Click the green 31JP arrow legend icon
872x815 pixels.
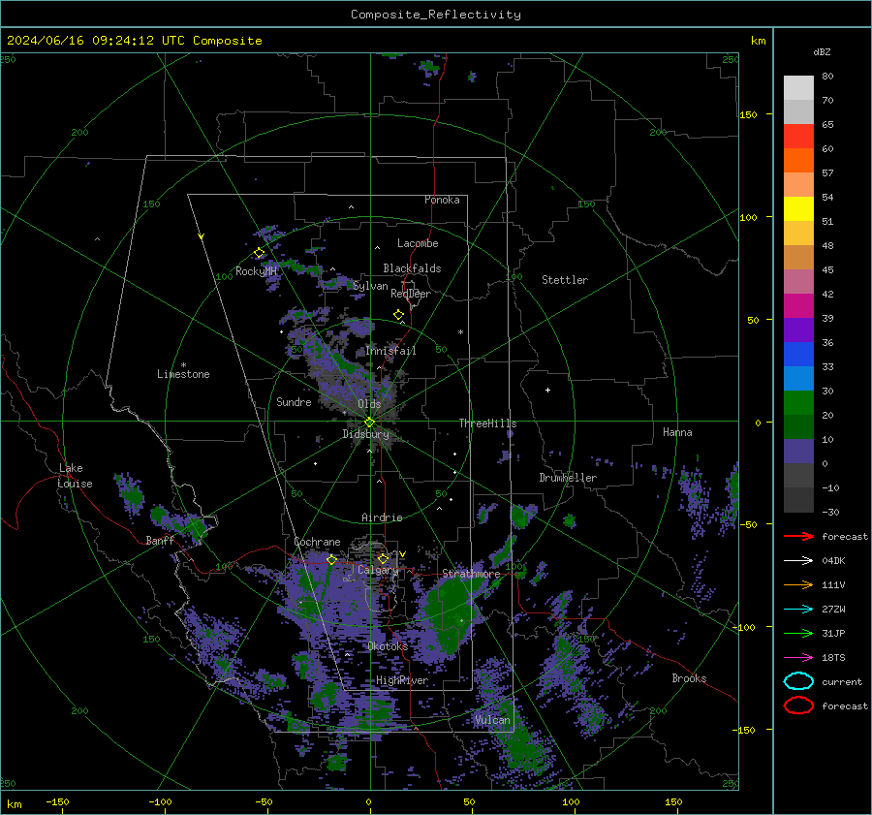[x=798, y=633]
